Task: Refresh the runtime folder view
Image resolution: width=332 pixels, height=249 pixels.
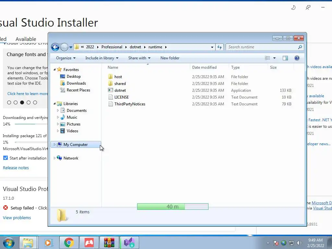Action: click(219, 47)
